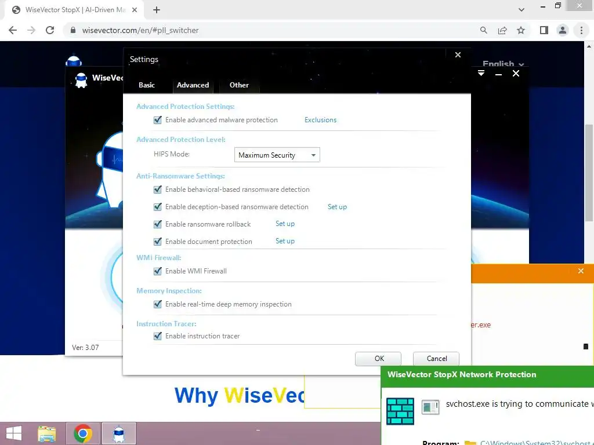
Task: Switch to Basic settings tab
Action: click(x=147, y=85)
